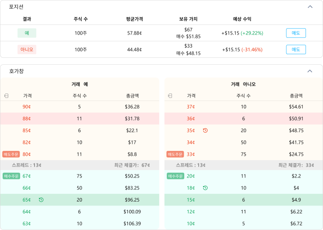This screenshot has height=230, width=323.
Task: Click the red clock icon beside 35¢ ask
Action: [x=205, y=130]
